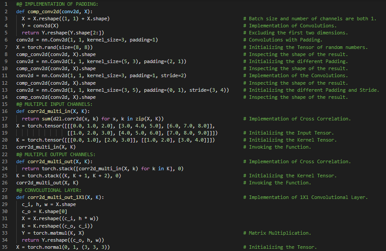Screen dimensions: 386x251
Task: Click line number 1 in the gutter
Action: click(x=6, y=4)
